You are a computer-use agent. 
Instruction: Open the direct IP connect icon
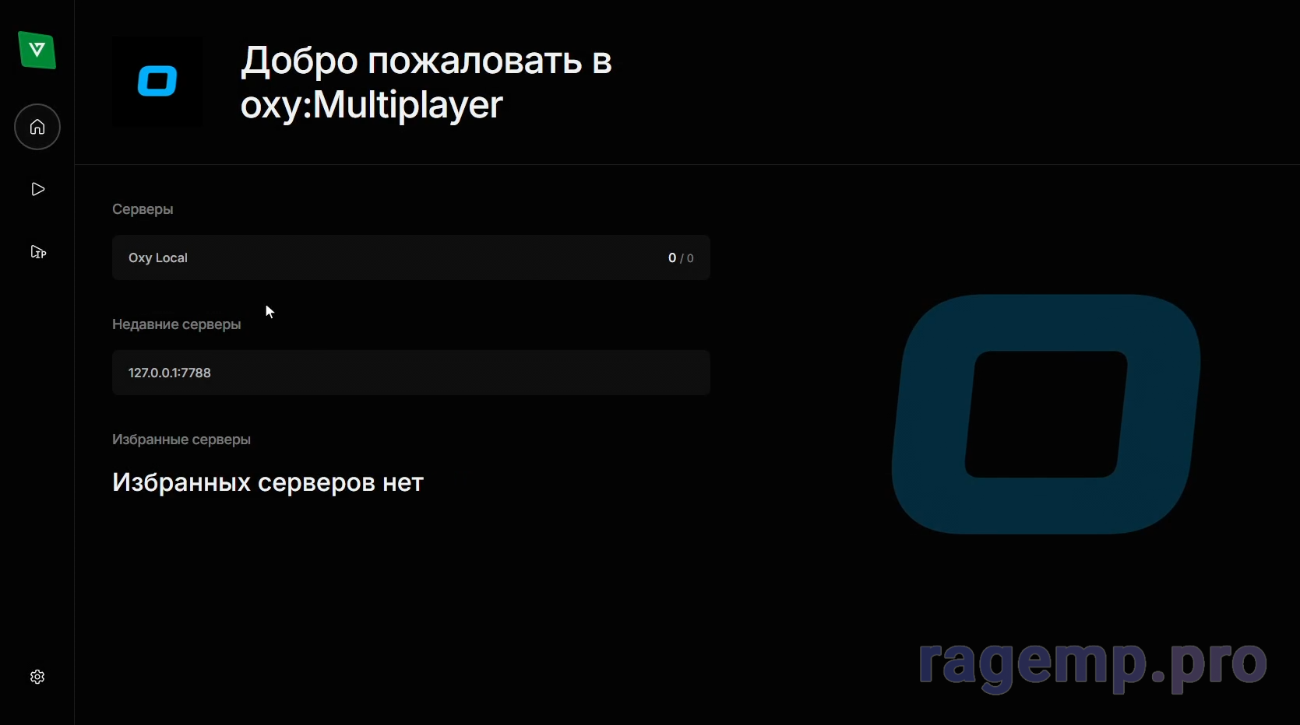coord(38,251)
